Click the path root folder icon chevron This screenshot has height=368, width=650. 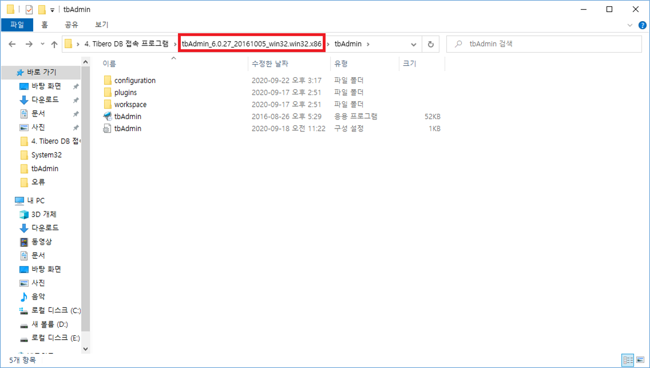(x=78, y=45)
